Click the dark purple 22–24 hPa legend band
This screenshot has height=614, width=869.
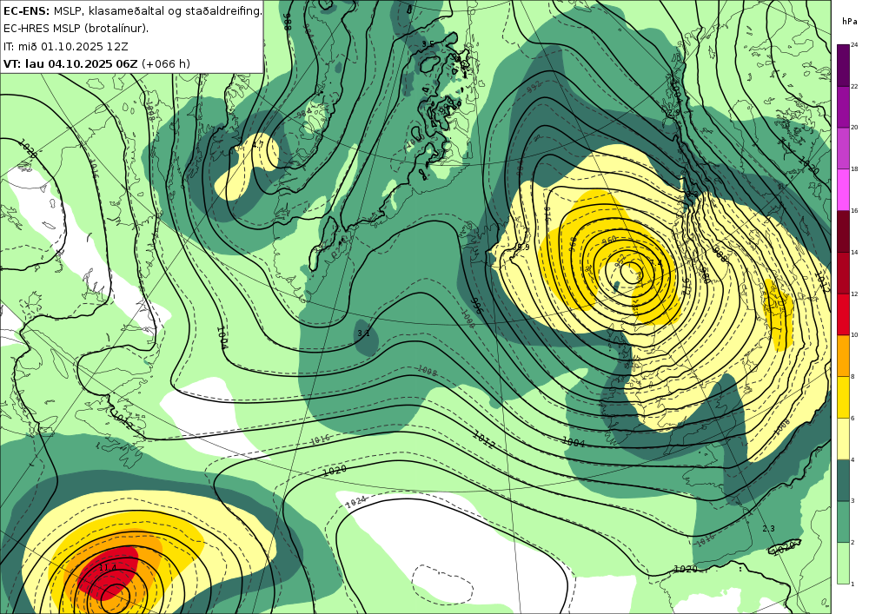coord(843,65)
